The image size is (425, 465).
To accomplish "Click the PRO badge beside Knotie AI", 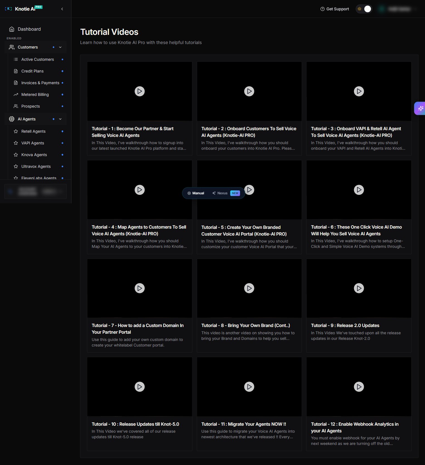I will click(38, 7).
